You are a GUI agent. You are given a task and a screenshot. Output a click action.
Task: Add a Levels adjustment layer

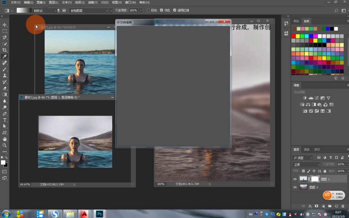click(311, 98)
